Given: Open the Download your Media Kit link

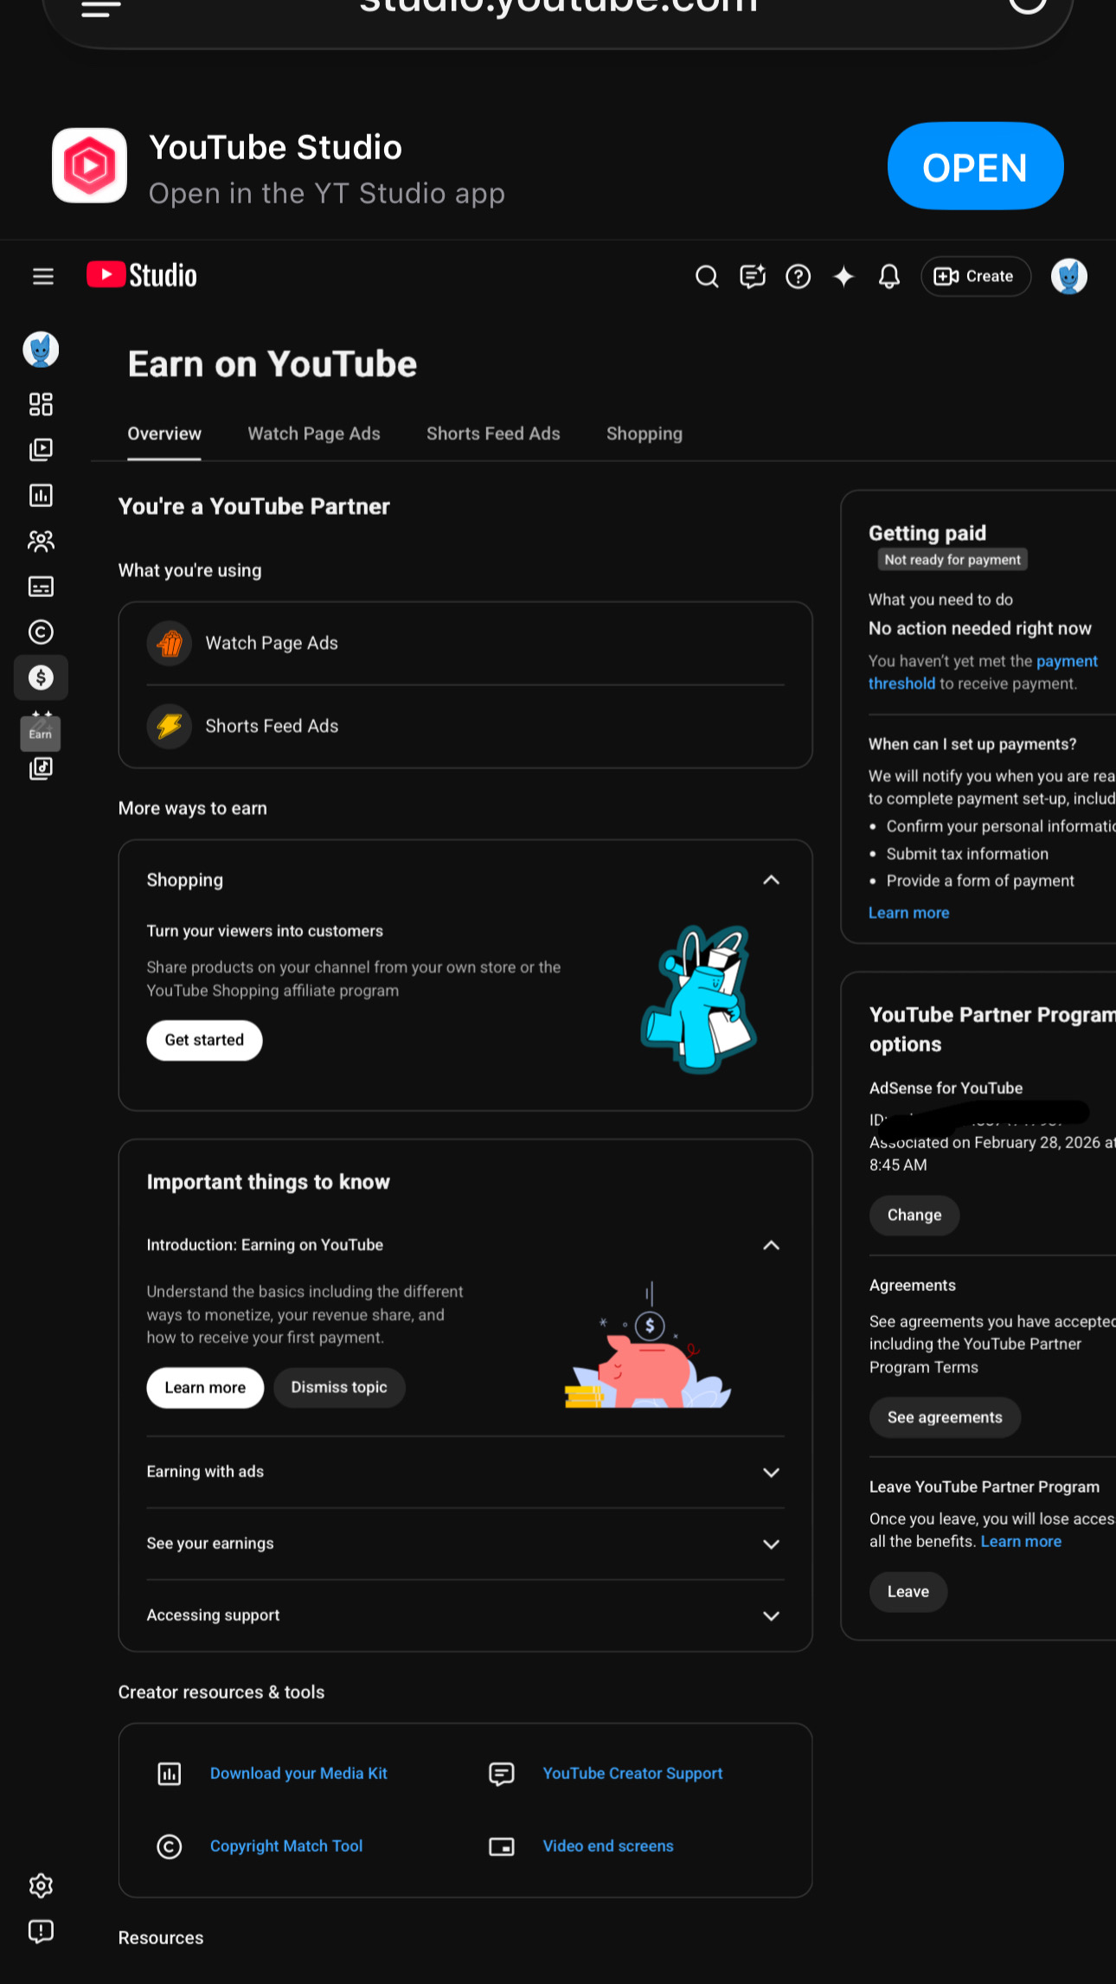Looking at the screenshot, I should tap(298, 1773).
